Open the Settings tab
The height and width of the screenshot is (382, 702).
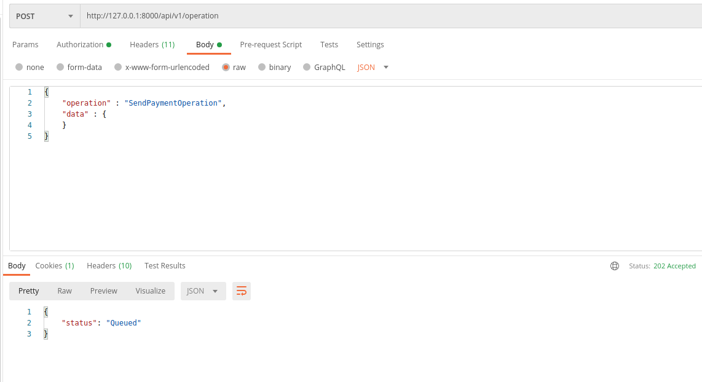(x=370, y=45)
